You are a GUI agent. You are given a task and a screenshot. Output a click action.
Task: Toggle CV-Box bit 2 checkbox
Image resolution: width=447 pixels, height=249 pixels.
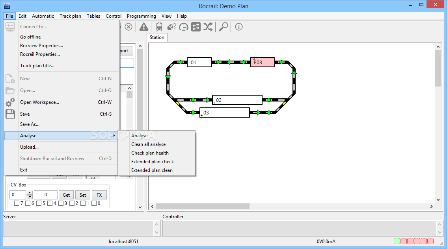[x=72, y=203]
